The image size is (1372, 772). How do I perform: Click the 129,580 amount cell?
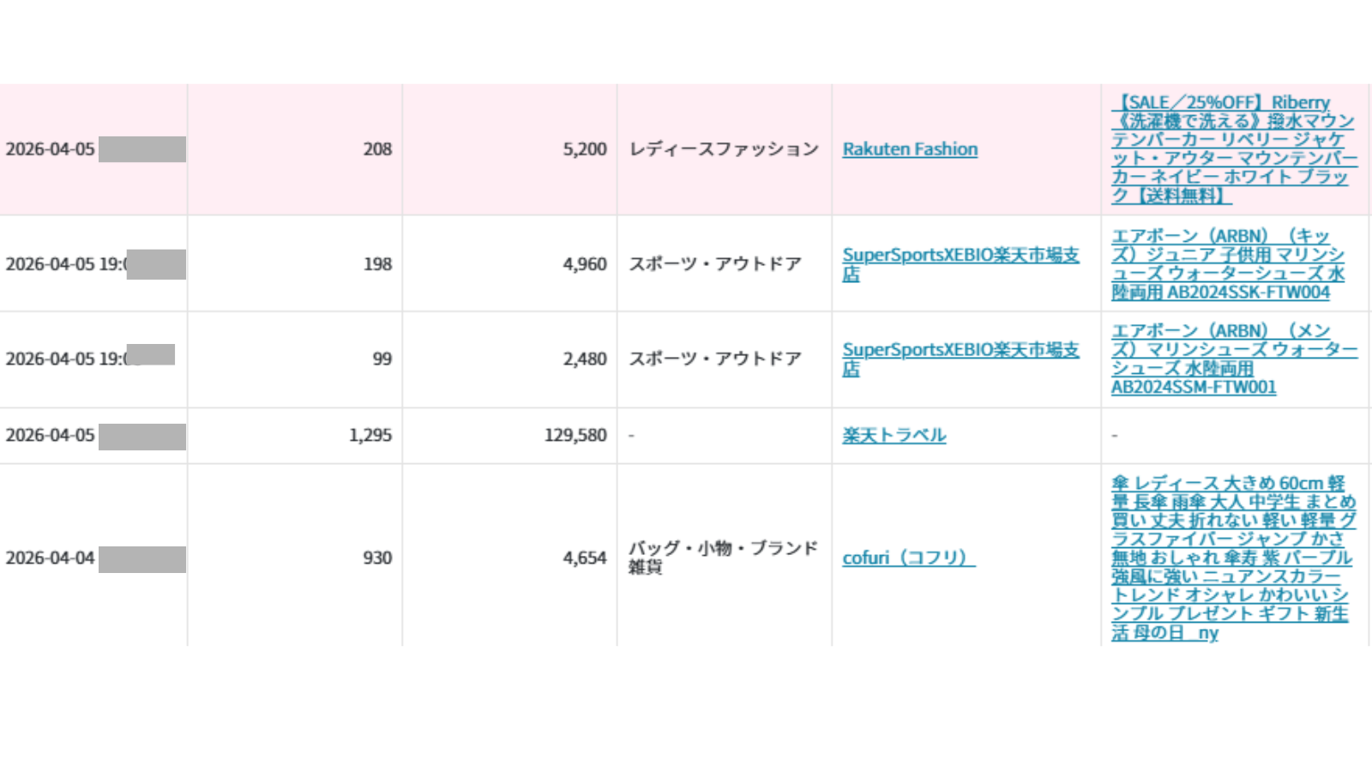(575, 436)
